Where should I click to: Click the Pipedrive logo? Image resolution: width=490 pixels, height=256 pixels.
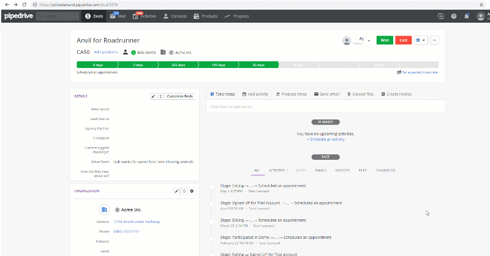[18, 16]
